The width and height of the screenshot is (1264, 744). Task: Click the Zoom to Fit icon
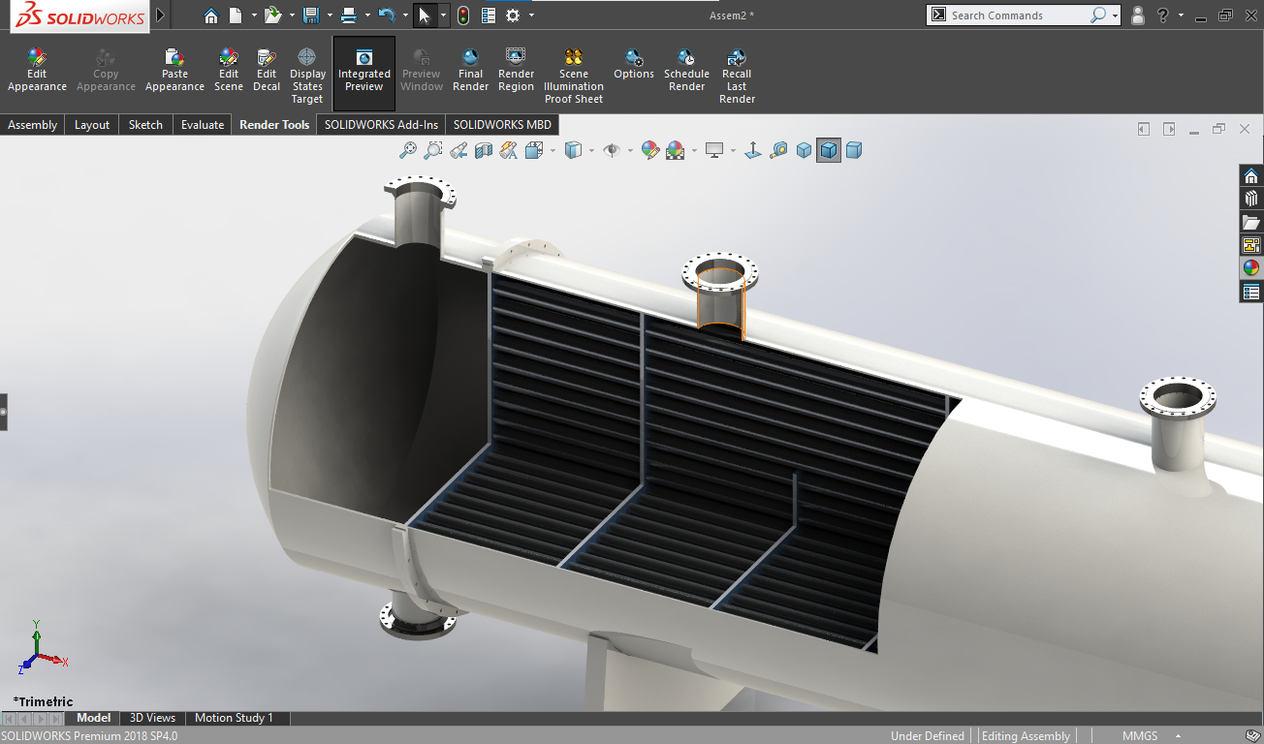pos(408,150)
